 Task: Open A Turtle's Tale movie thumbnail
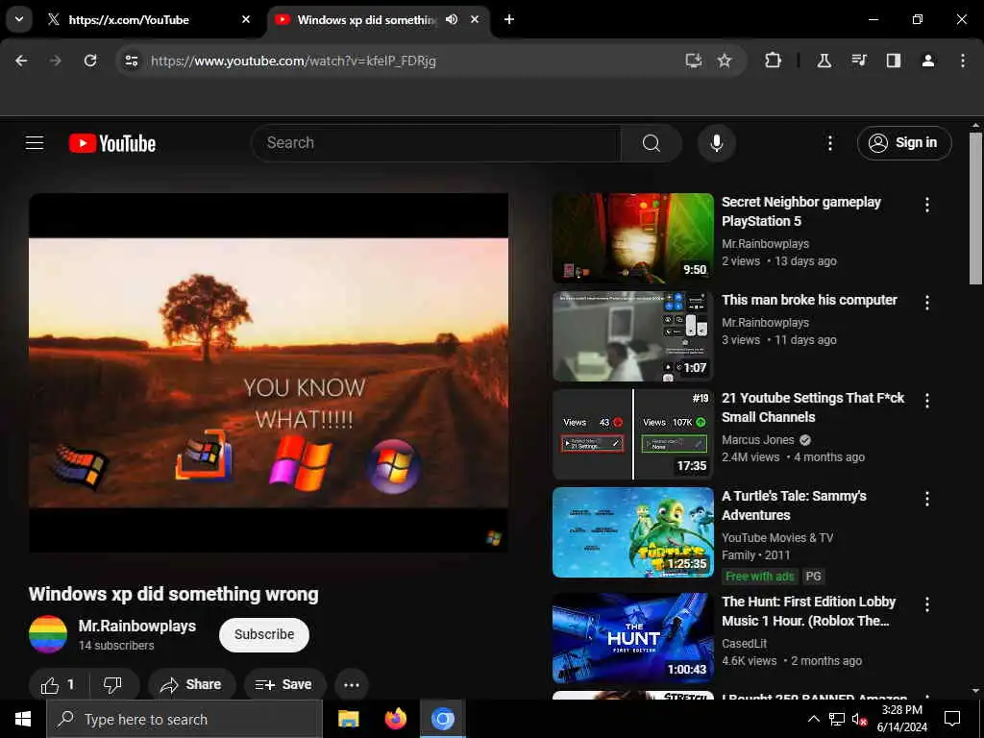pos(632,532)
